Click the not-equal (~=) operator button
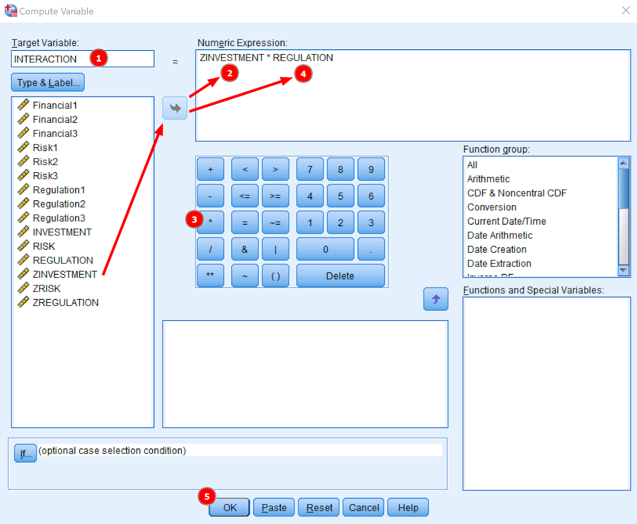The height and width of the screenshot is (524, 637). tap(275, 222)
